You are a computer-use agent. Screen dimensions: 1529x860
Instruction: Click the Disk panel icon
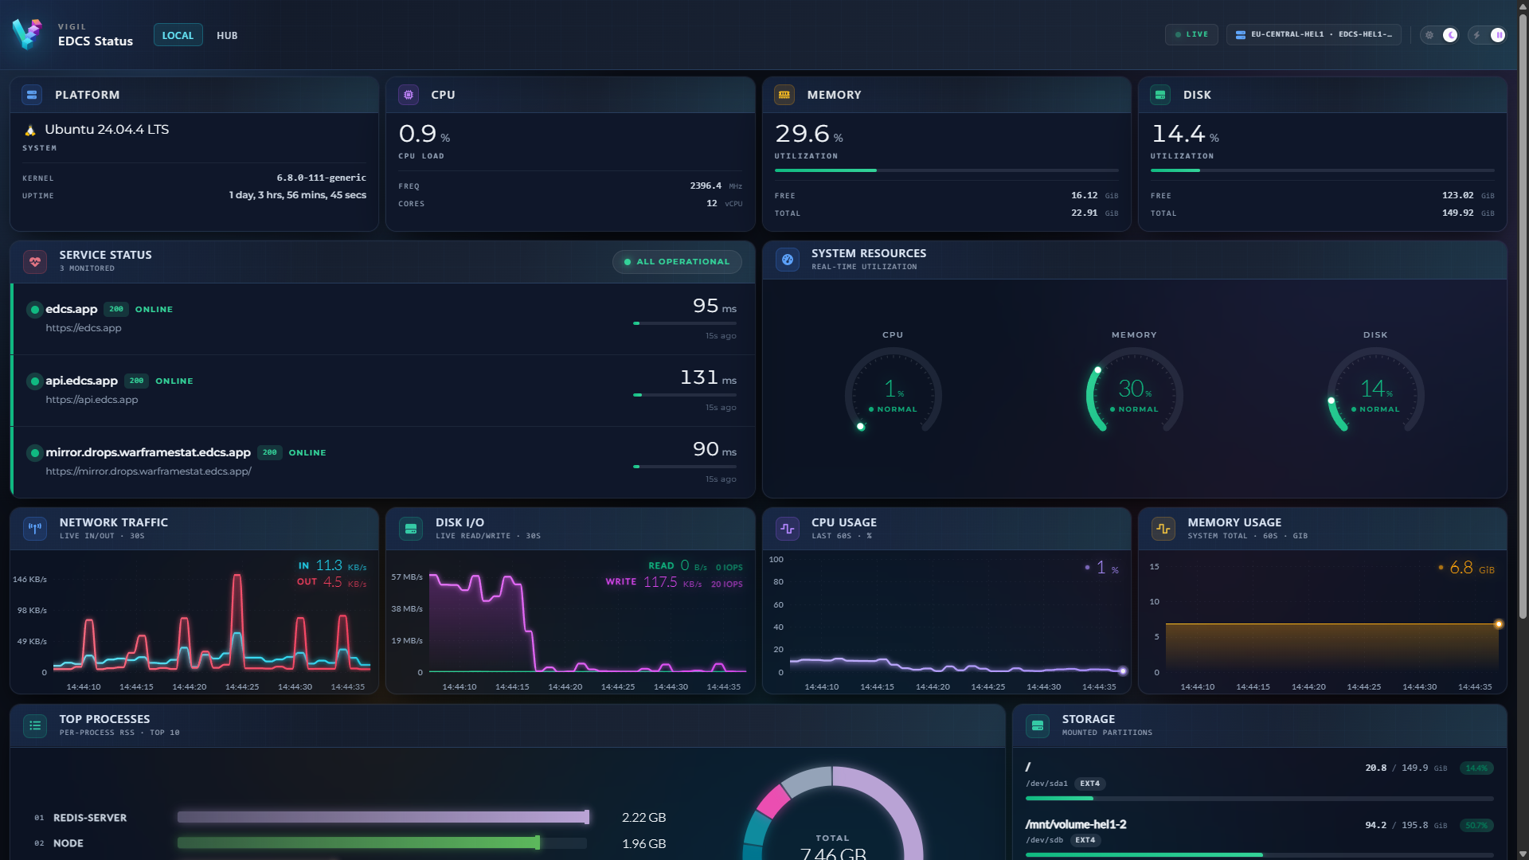pyautogui.click(x=1160, y=95)
